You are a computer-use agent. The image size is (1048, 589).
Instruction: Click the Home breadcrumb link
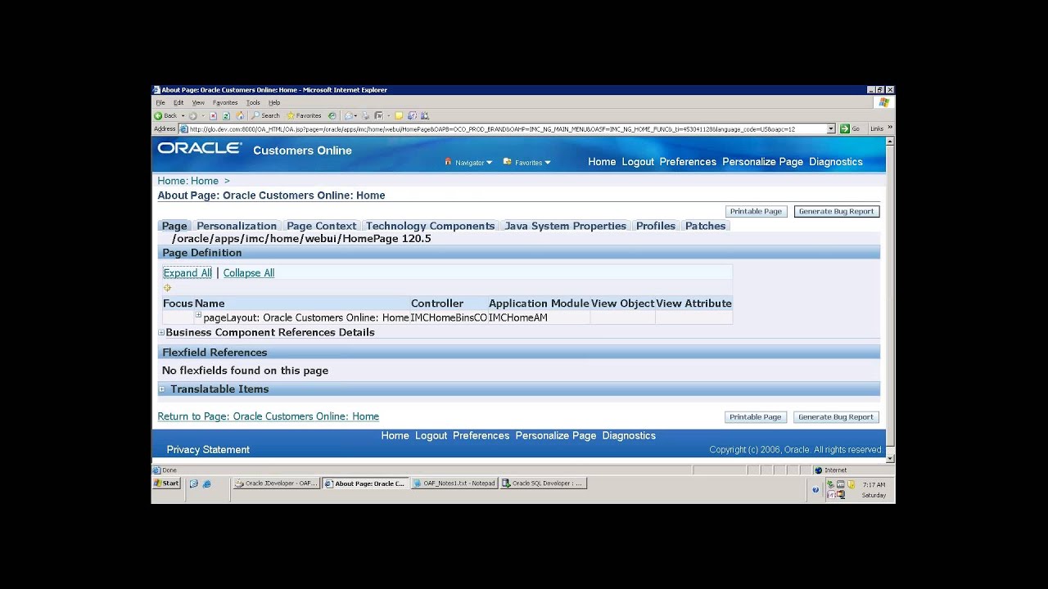click(x=205, y=181)
